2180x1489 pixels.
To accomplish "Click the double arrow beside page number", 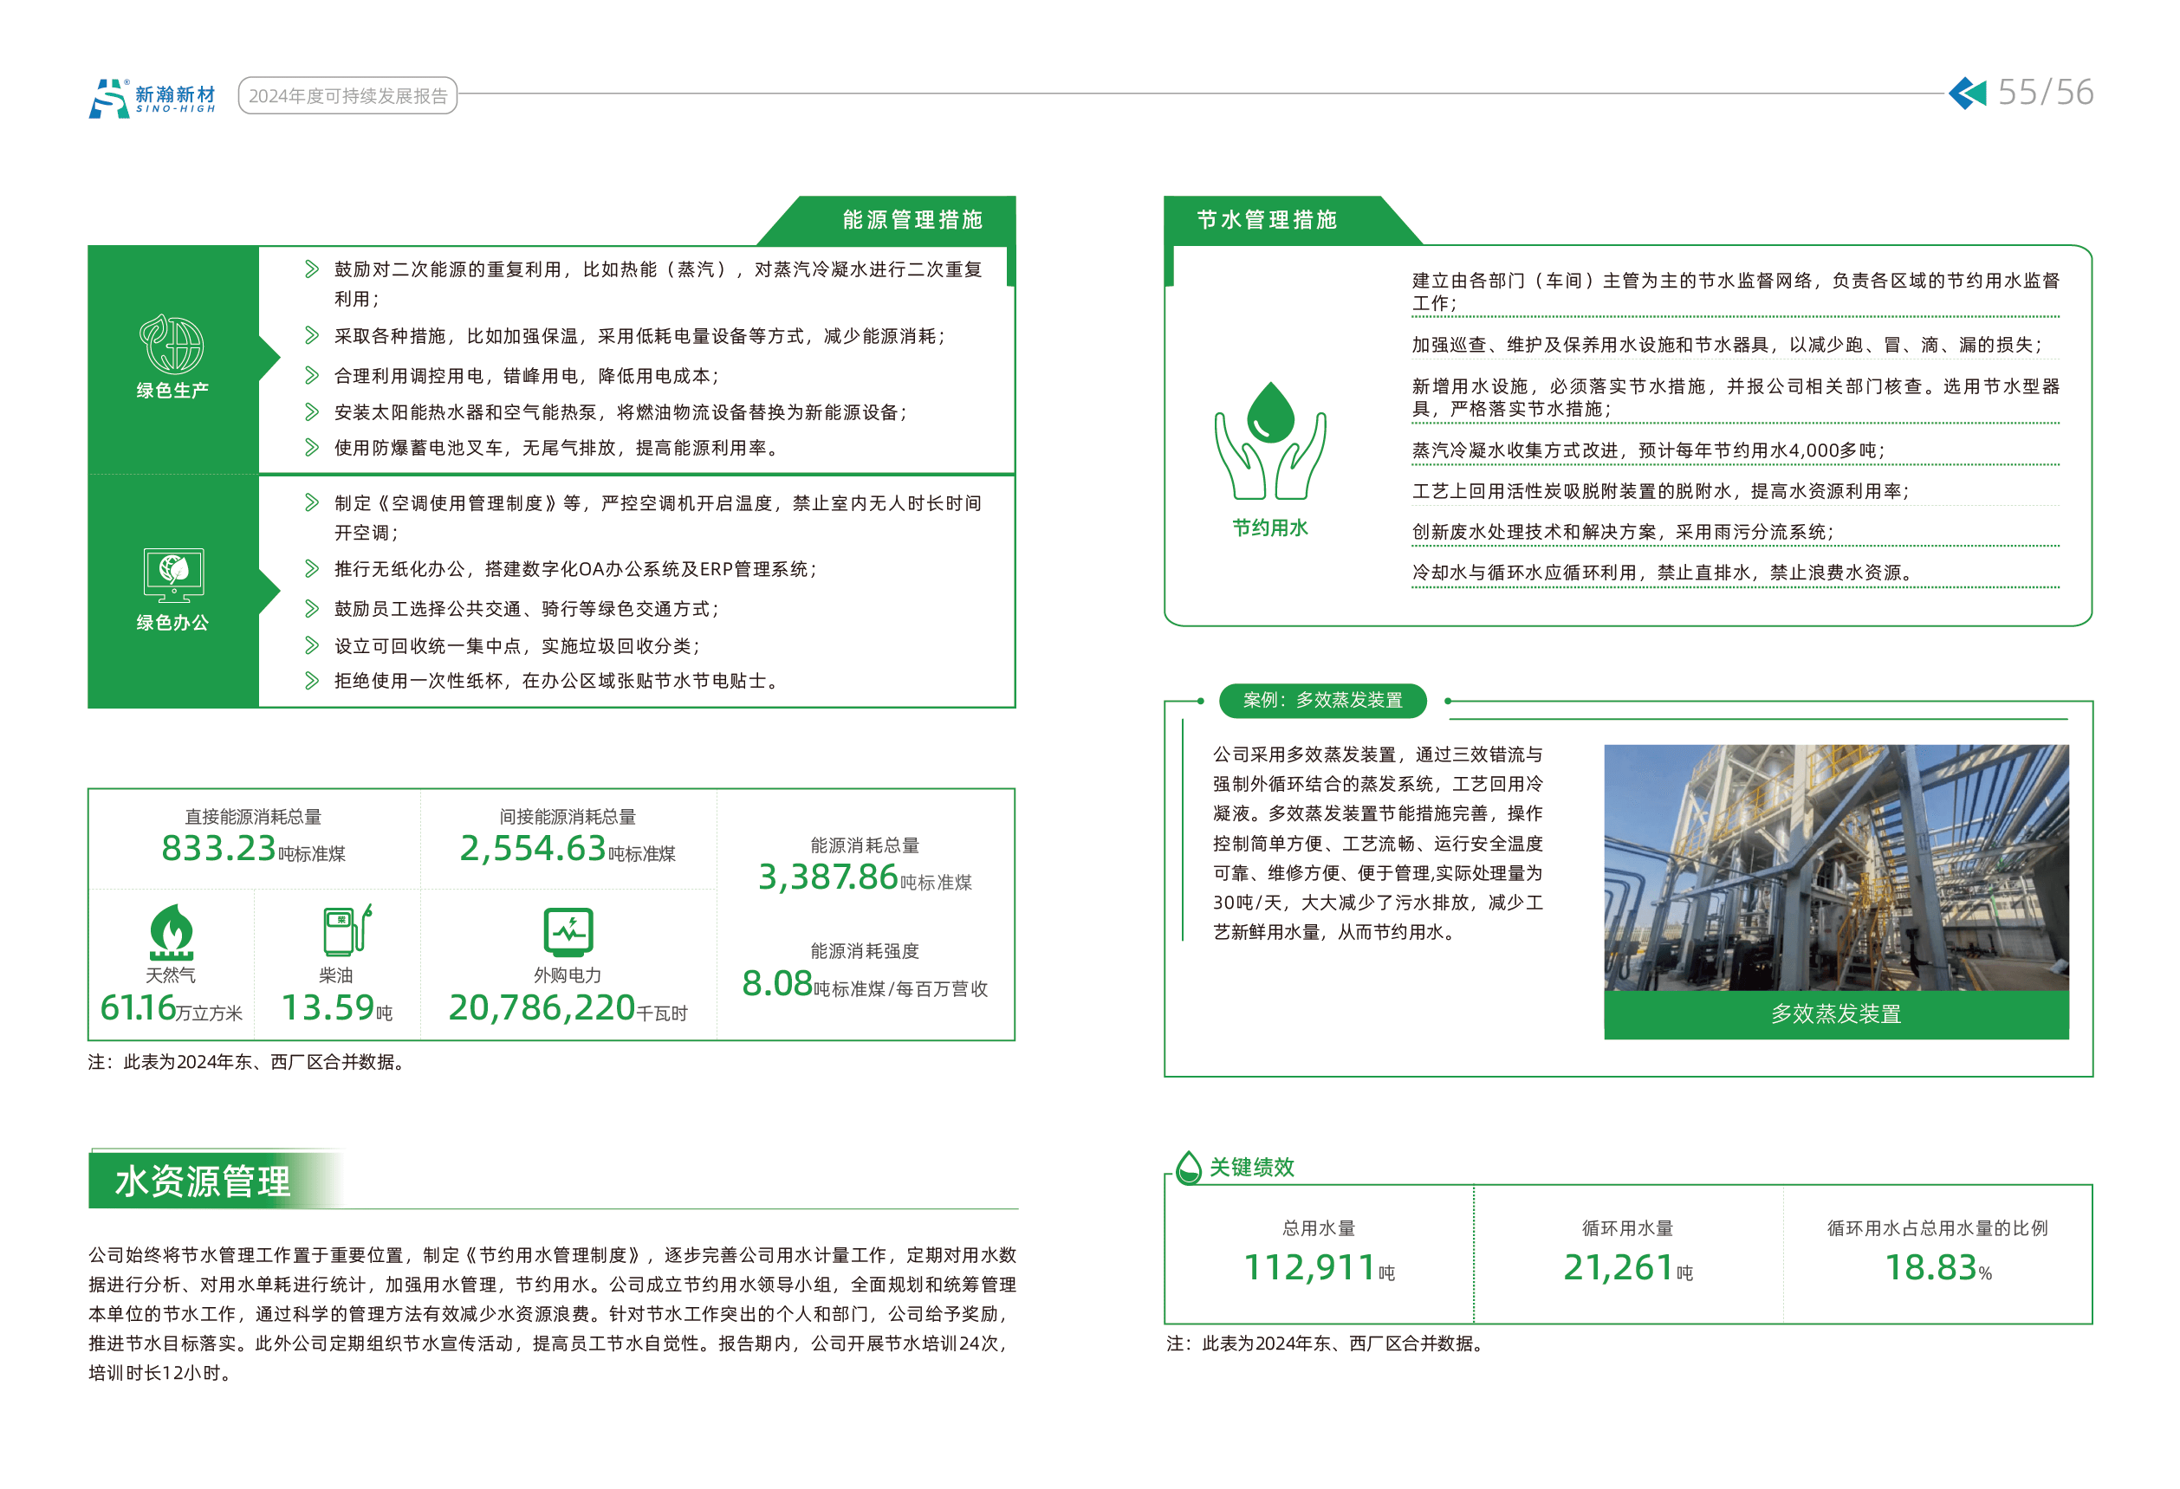I will pos(1966,93).
